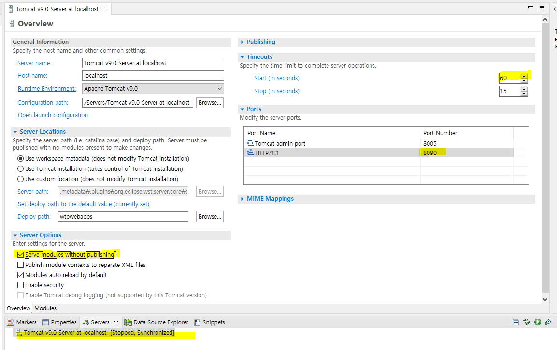557x350 pixels.
Task: Increase the Start timeout seconds
Action: pyautogui.click(x=524, y=76)
